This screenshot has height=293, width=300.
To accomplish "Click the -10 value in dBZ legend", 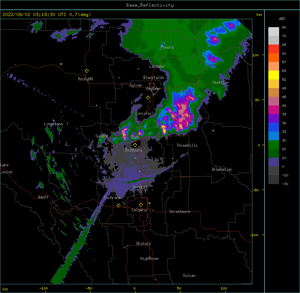I will (285, 175).
